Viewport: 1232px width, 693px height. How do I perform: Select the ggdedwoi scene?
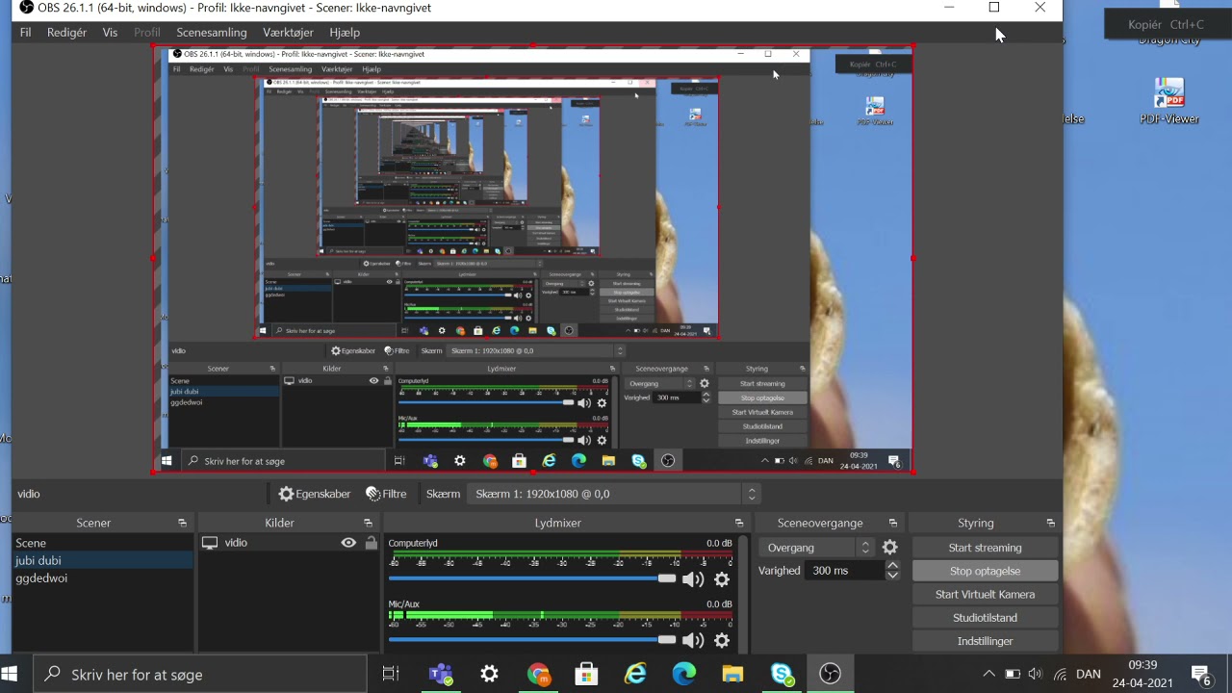[103, 578]
